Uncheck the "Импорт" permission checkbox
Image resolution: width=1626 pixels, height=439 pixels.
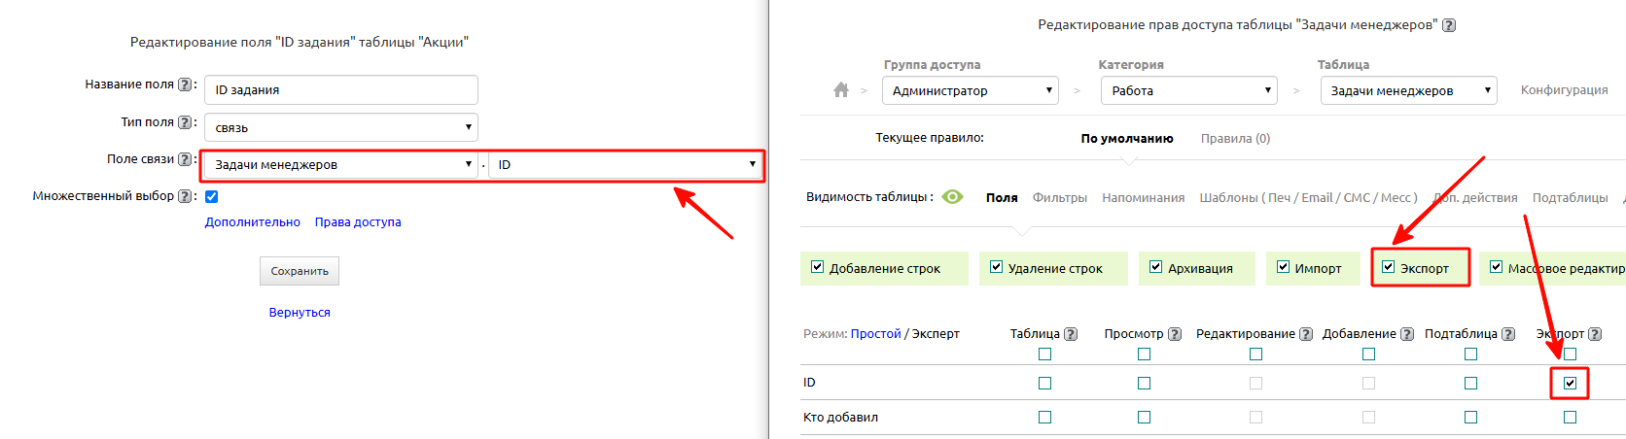1283,267
